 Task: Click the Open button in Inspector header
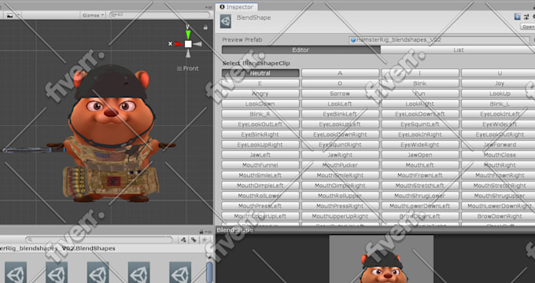coord(528,27)
